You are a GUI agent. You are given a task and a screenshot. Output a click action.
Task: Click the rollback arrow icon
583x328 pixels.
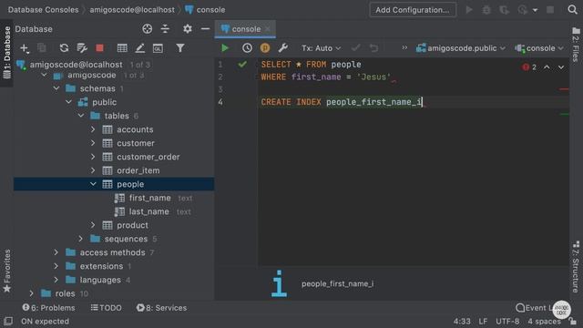pos(373,48)
